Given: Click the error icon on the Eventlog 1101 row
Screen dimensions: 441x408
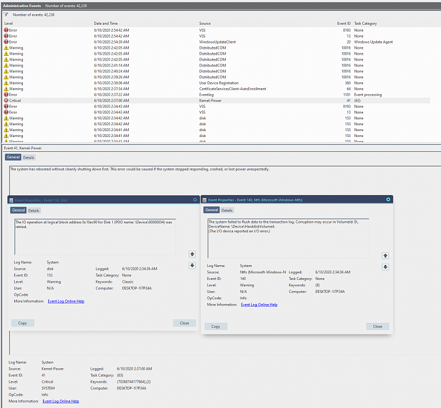Looking at the screenshot, I should [x=6, y=95].
